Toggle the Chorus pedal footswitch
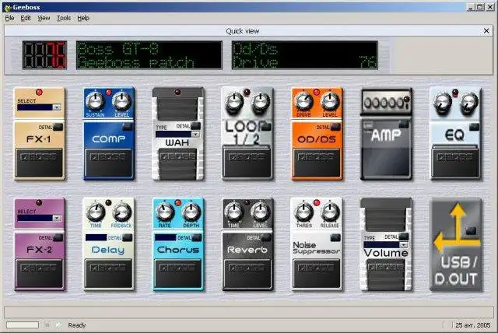The width and height of the screenshot is (498, 333). (x=177, y=273)
